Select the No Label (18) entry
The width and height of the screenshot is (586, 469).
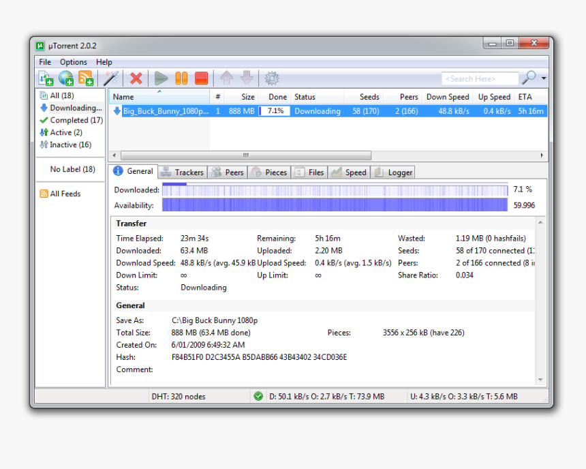pos(72,170)
